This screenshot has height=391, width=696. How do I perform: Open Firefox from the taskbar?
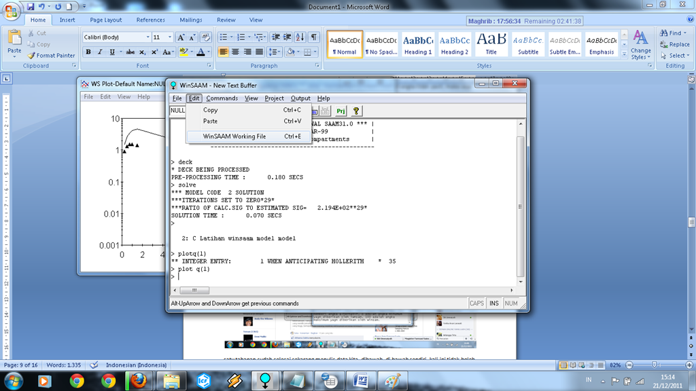click(x=138, y=381)
